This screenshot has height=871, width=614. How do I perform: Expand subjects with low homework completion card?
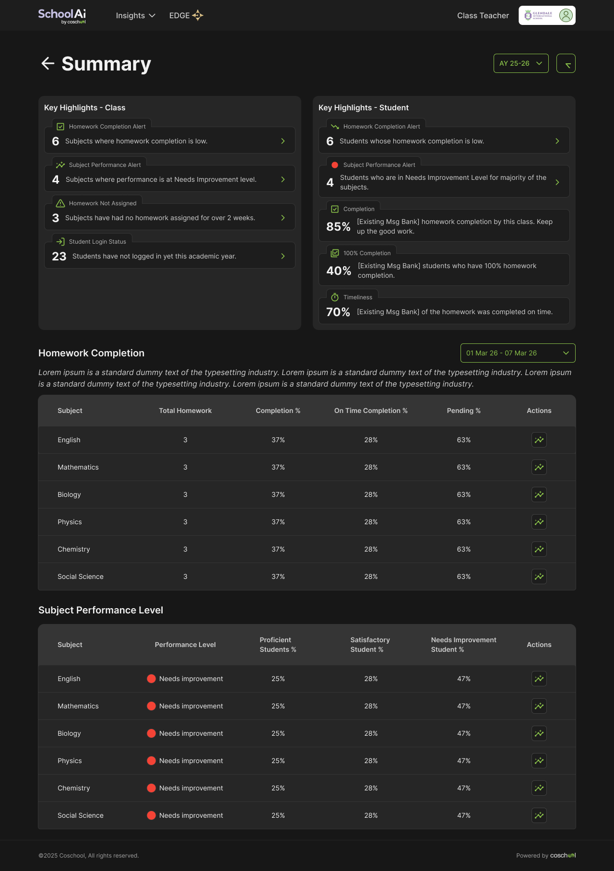tap(170, 140)
